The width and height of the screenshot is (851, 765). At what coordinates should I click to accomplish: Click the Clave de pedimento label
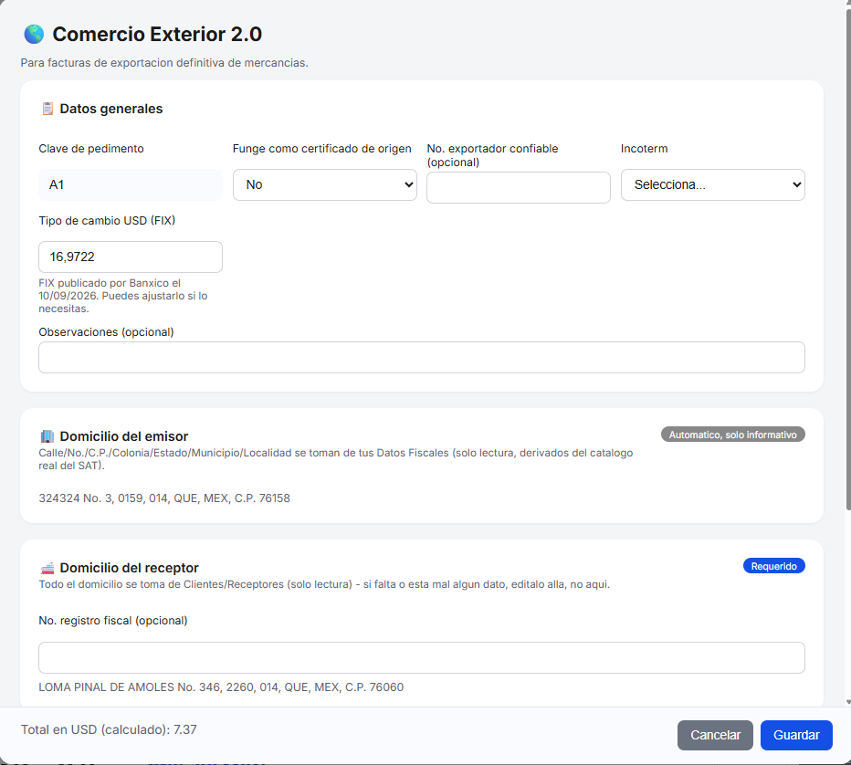[91, 149]
